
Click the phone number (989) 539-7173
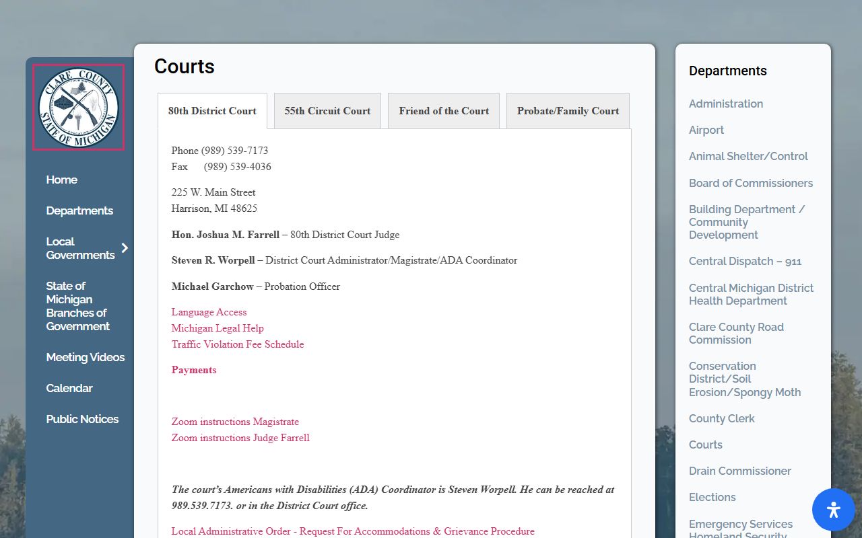234,151
